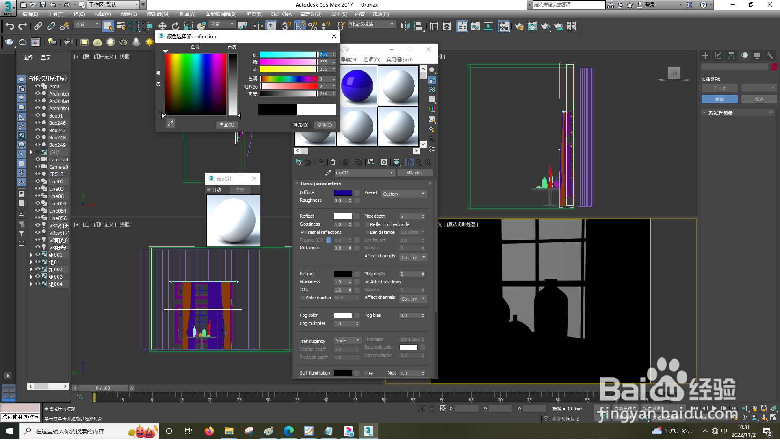
Task: Activate the Select and Move tool
Action: click(162, 26)
